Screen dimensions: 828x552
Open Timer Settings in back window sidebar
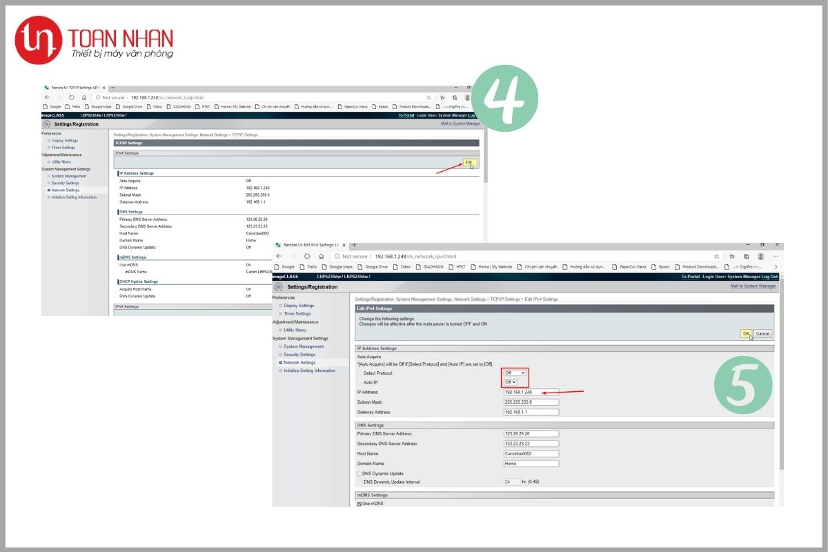pos(63,147)
